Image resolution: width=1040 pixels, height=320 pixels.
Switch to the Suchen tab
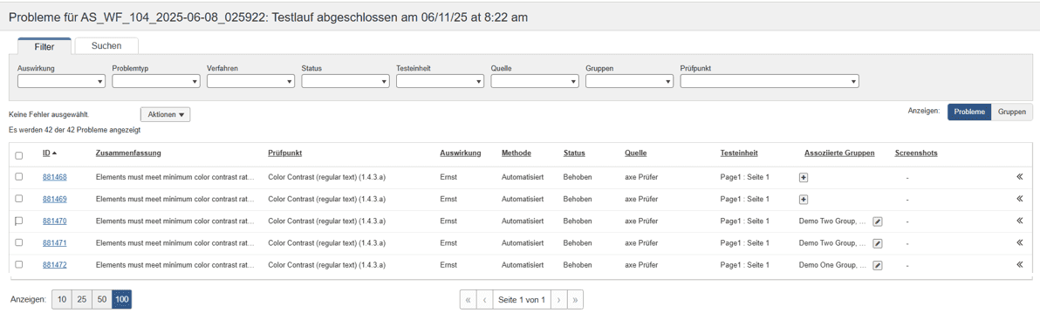[106, 45]
